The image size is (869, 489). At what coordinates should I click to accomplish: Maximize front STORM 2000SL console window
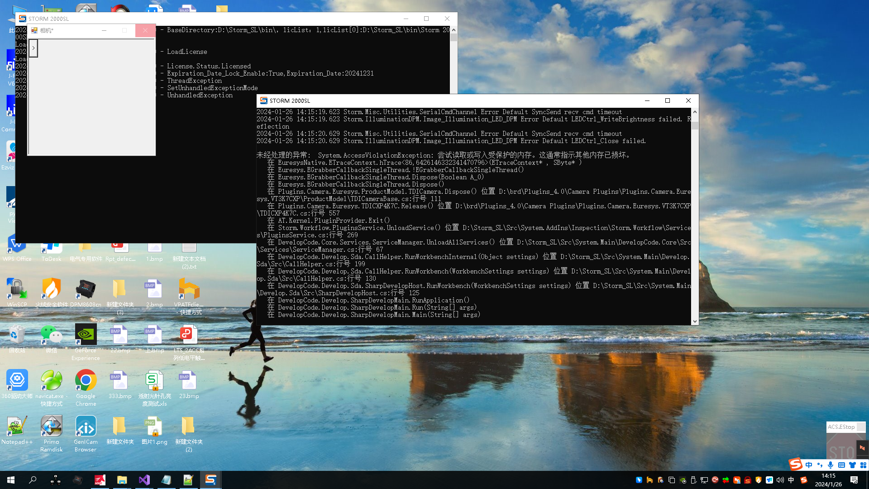point(667,101)
